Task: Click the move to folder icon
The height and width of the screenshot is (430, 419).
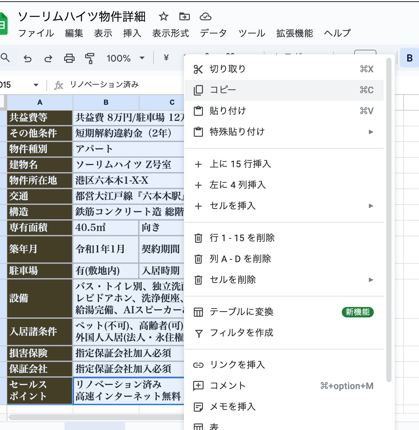Action: click(184, 16)
